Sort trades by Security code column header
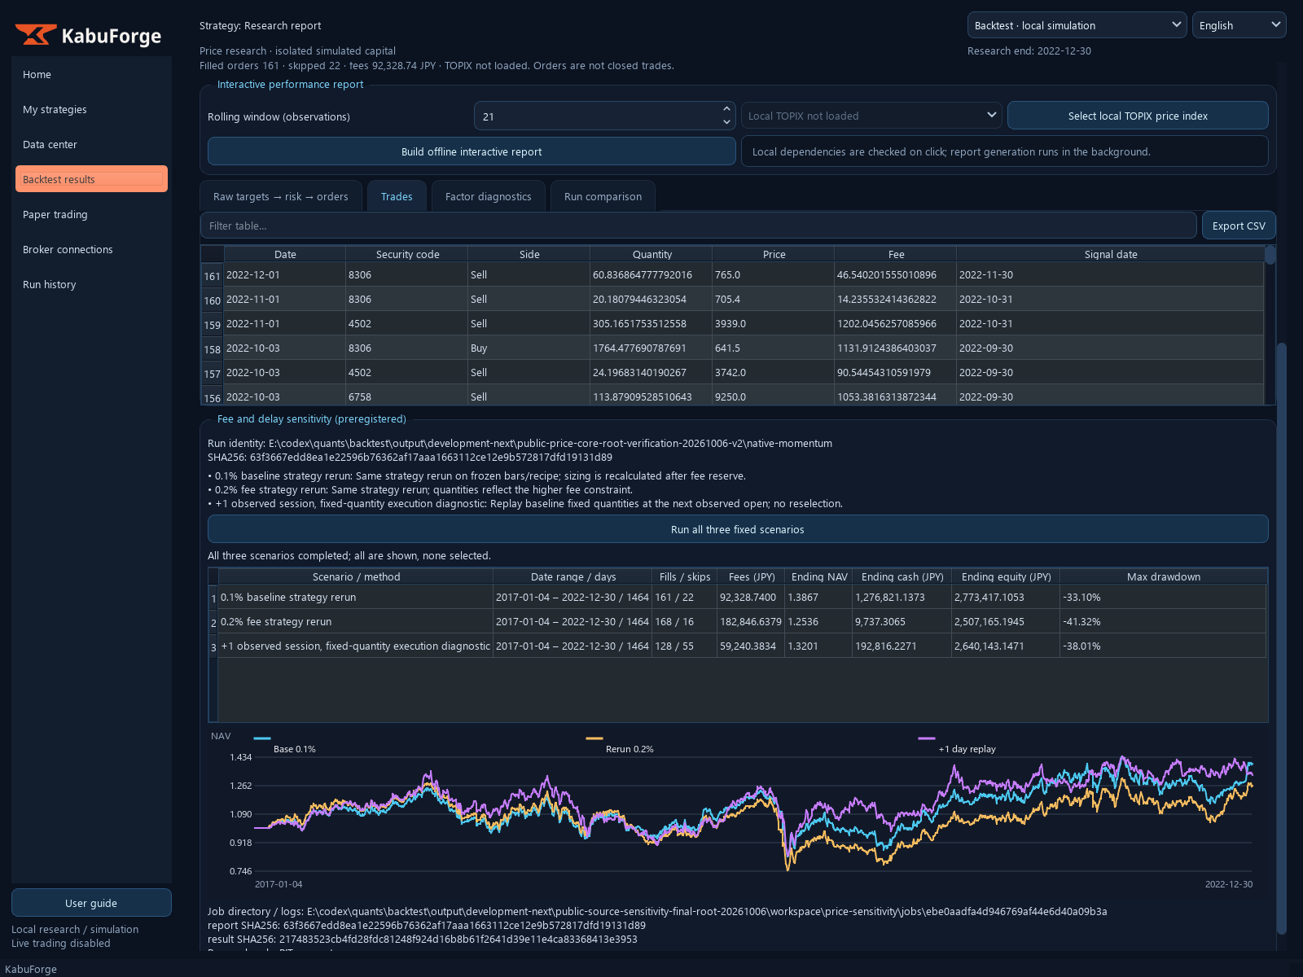Image resolution: width=1303 pixels, height=977 pixels. pos(407,254)
